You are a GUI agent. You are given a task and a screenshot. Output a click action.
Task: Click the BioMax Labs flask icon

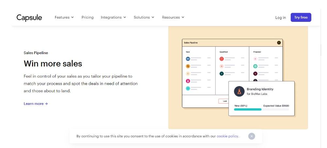point(239,91)
